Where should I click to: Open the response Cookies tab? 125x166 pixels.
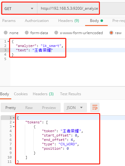click(21, 94)
